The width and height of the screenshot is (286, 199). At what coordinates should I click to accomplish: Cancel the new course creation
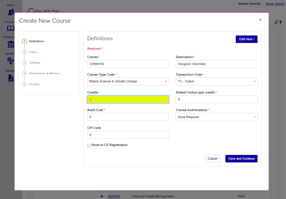[212, 159]
